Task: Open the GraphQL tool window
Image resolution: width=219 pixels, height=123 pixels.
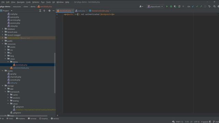Action: (43, 119)
